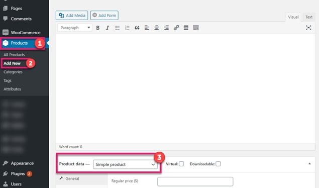This screenshot has width=319, height=188.
Task: Toggle bold formatting in editor toolbar
Action: [x=98, y=28]
